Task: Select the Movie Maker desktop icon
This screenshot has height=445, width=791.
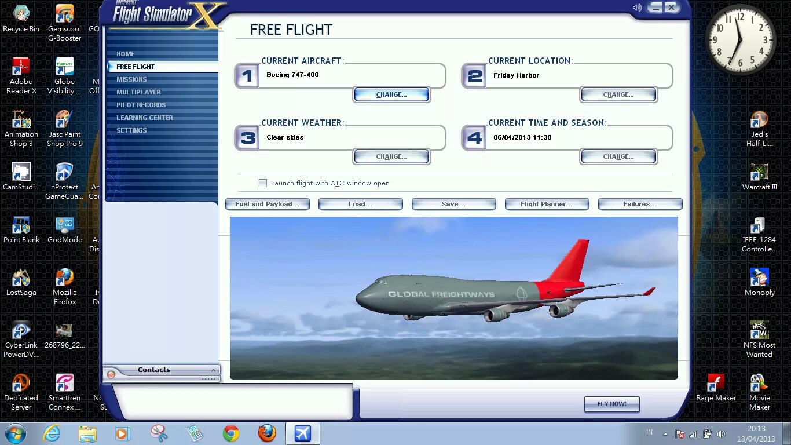Action: (x=759, y=392)
